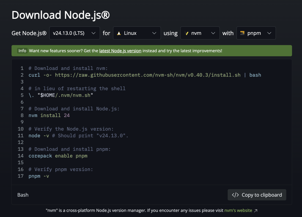Viewport: 302px width, 217px height.
Task: Click the external arrow icon after nvm's website
Action: pos(256,211)
